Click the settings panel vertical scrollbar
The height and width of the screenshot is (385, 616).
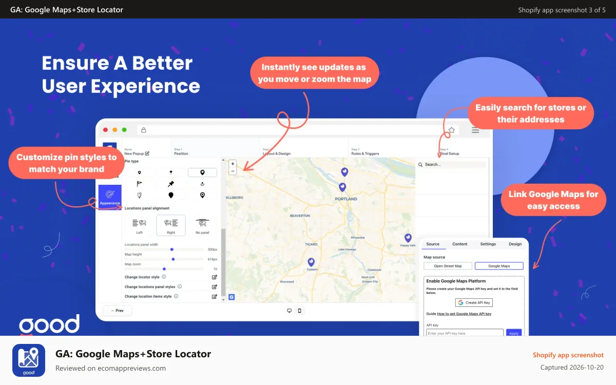pyautogui.click(x=223, y=262)
